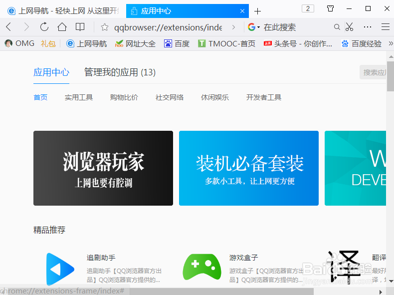Image resolution: width=394 pixels, height=295 pixels.
Task: Click the scroll down arrow
Action: [391, 281]
